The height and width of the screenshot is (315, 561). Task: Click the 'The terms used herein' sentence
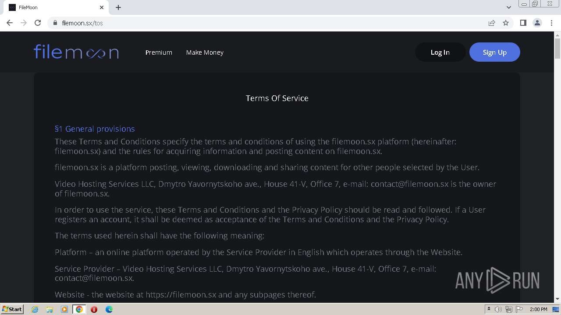(160, 235)
